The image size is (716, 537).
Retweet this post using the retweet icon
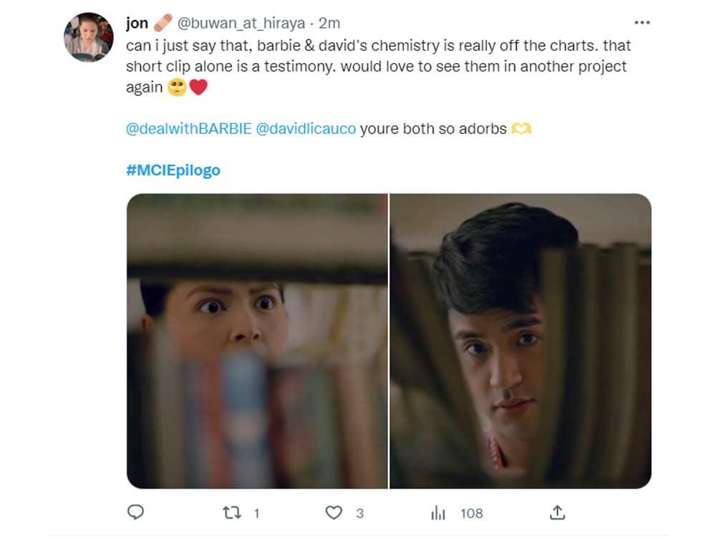click(231, 512)
